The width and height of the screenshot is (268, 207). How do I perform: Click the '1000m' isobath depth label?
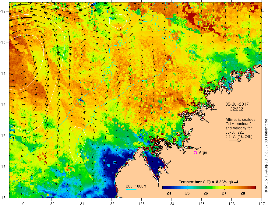click(x=141, y=186)
